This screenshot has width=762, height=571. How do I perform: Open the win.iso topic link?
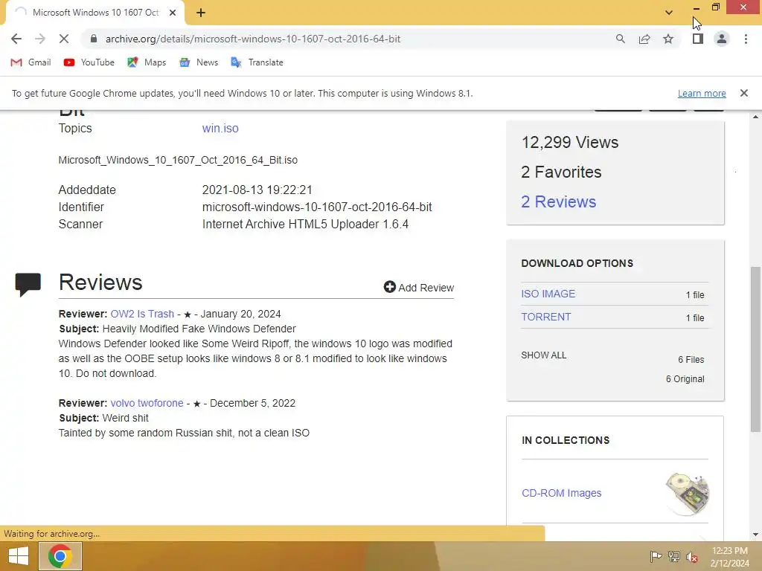[220, 128]
